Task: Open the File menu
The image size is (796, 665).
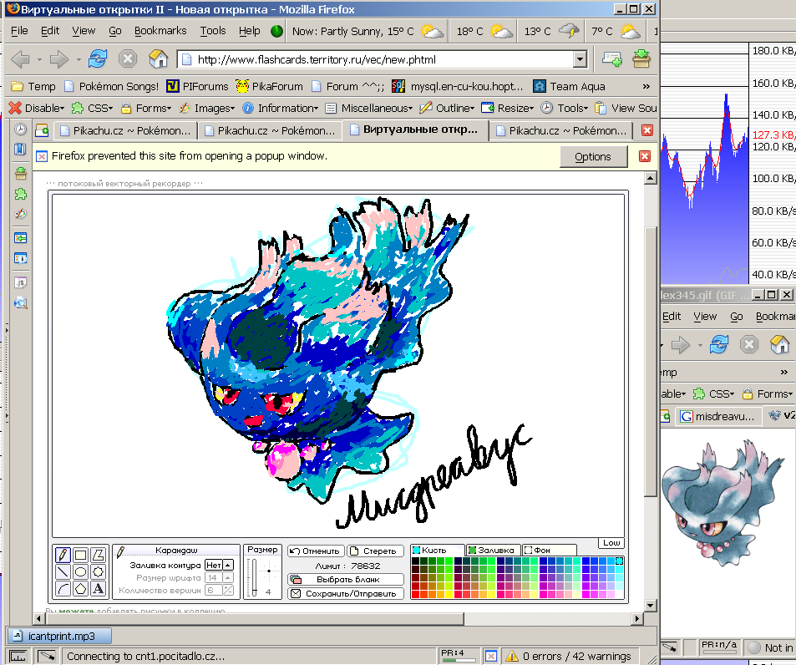Action: (19, 31)
